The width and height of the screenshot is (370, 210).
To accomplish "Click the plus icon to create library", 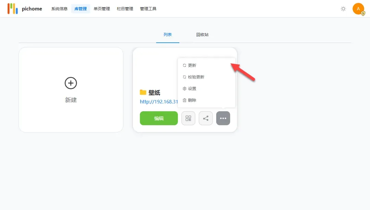I will 71,83.
